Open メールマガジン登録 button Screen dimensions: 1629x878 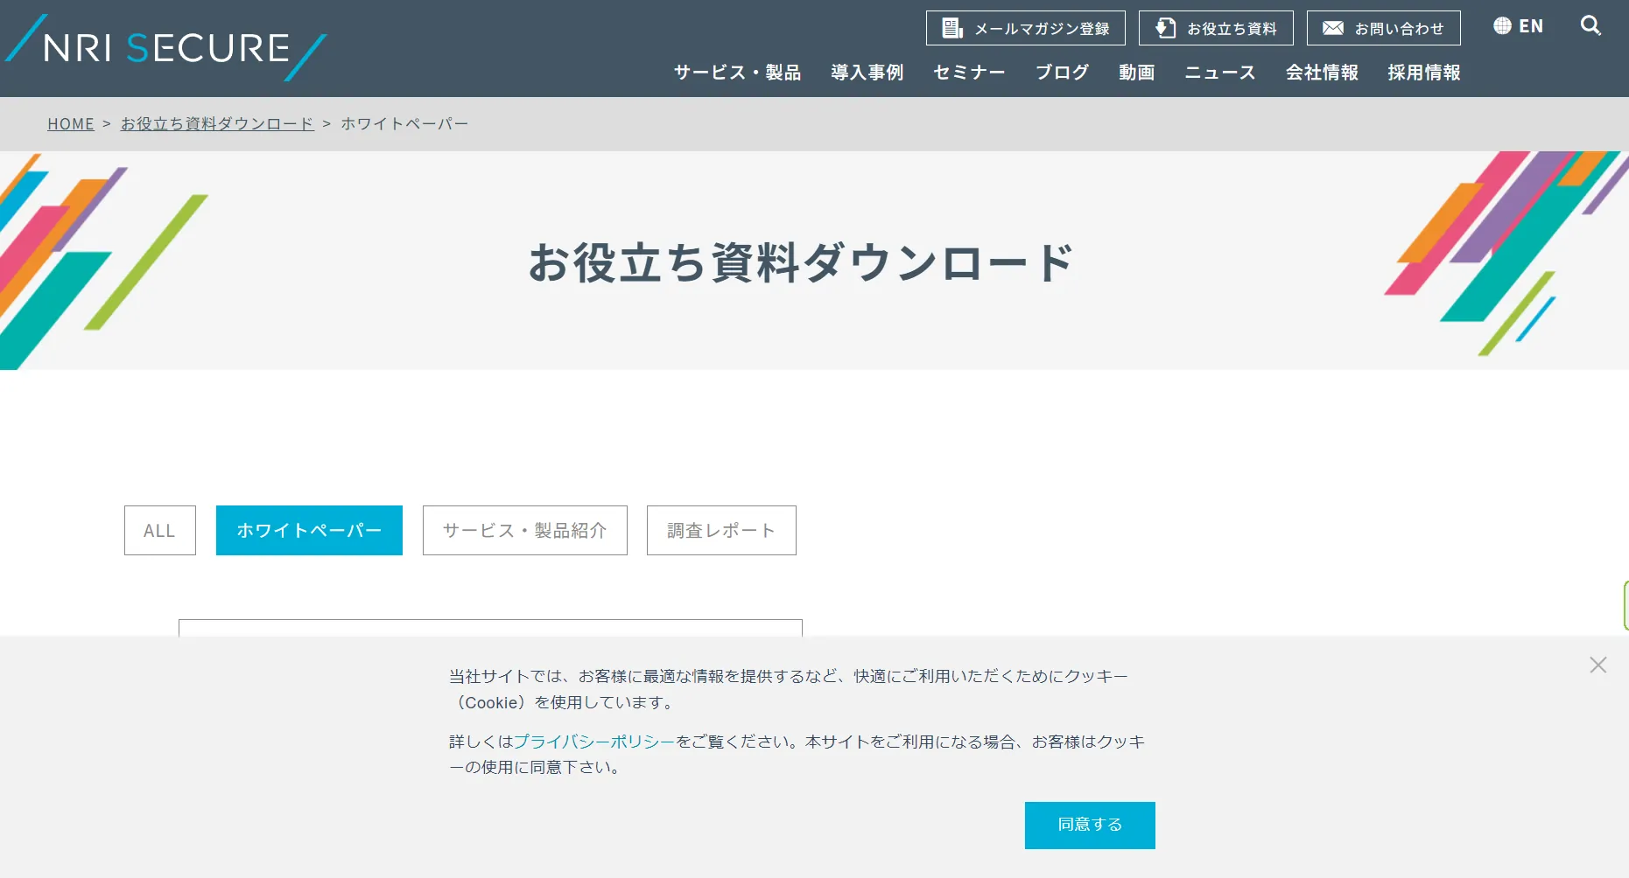(x=1026, y=28)
